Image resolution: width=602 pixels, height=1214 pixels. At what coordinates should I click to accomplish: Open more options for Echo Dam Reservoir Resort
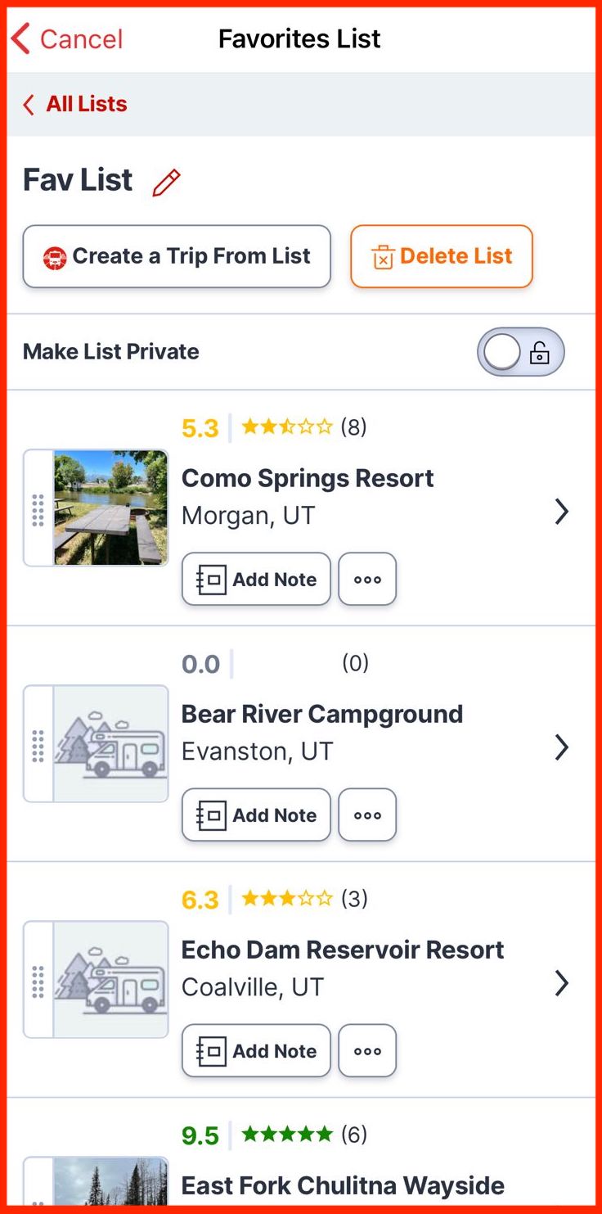tap(367, 1050)
